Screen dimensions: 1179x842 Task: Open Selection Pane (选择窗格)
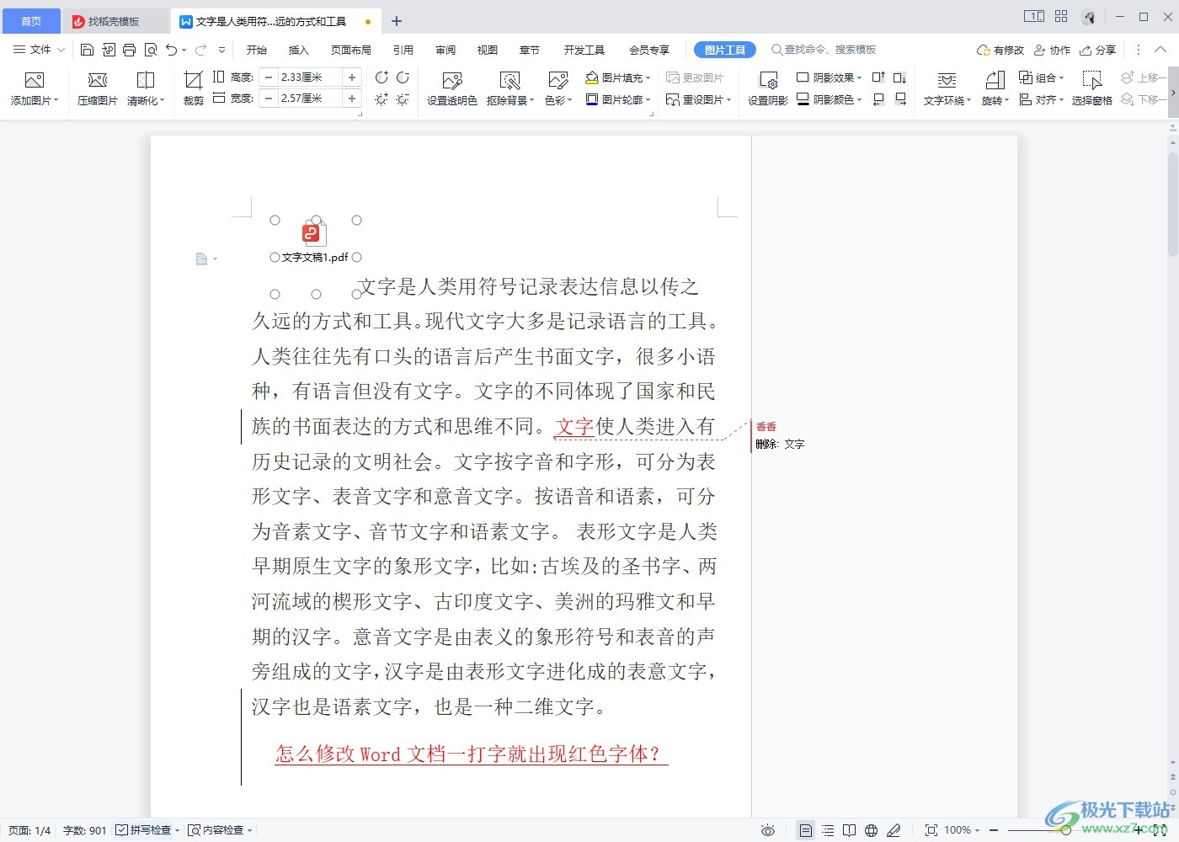[x=1092, y=88]
